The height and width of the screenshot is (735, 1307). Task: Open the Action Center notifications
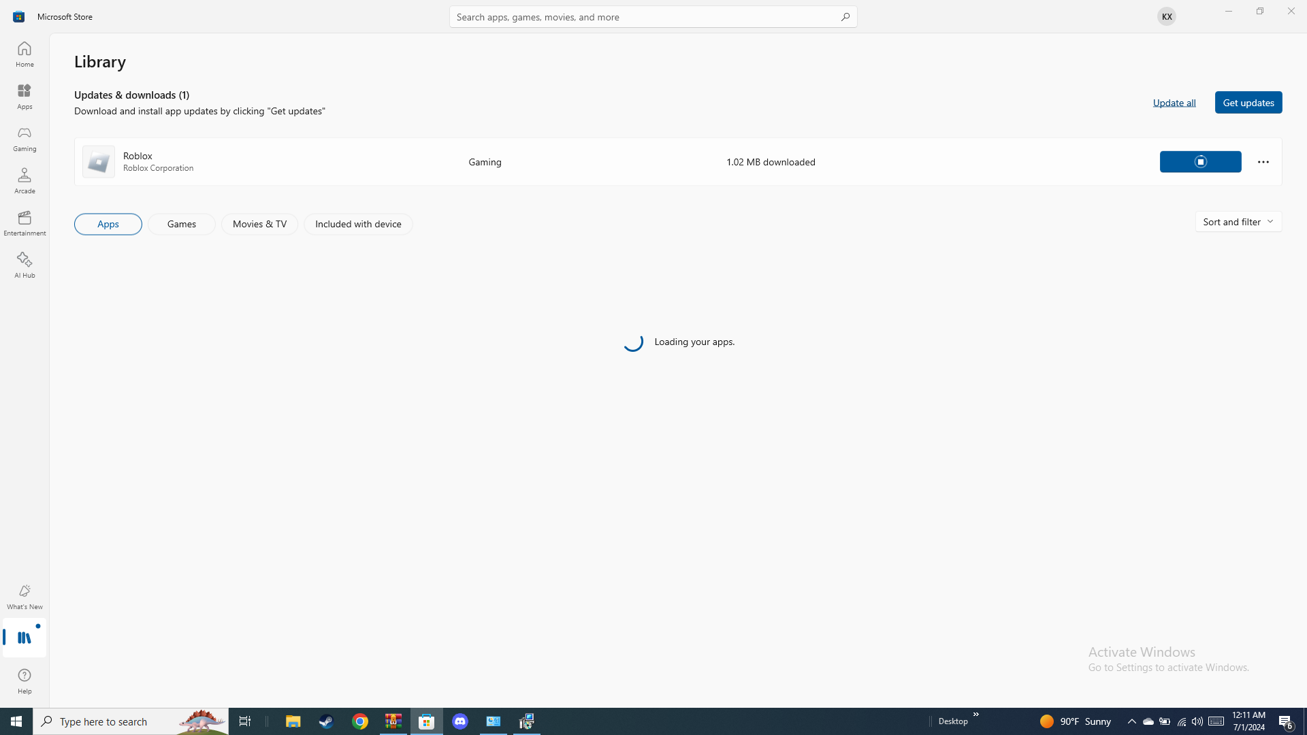tap(1286, 721)
